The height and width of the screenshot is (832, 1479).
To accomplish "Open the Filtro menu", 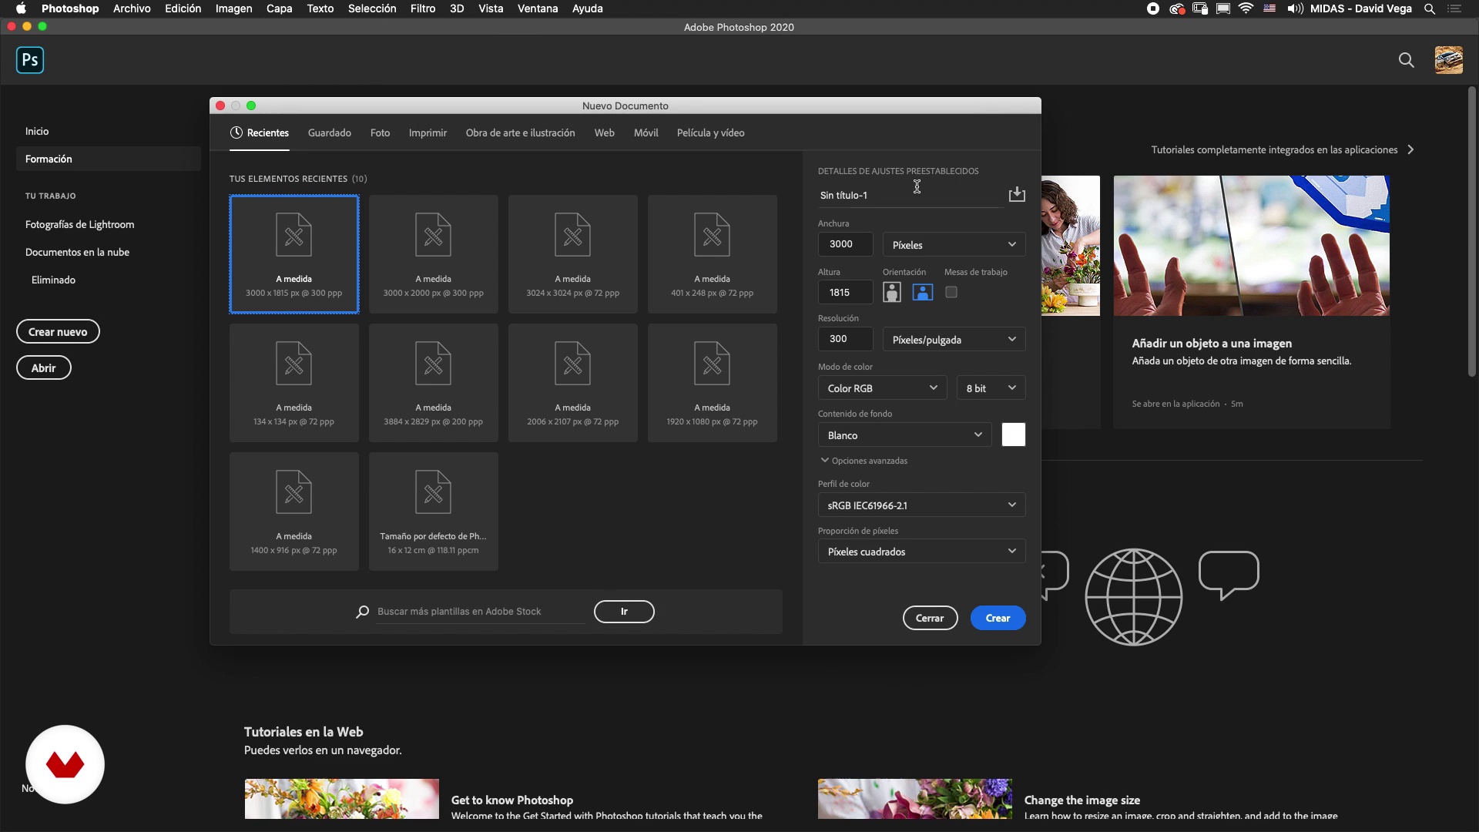I will [422, 8].
